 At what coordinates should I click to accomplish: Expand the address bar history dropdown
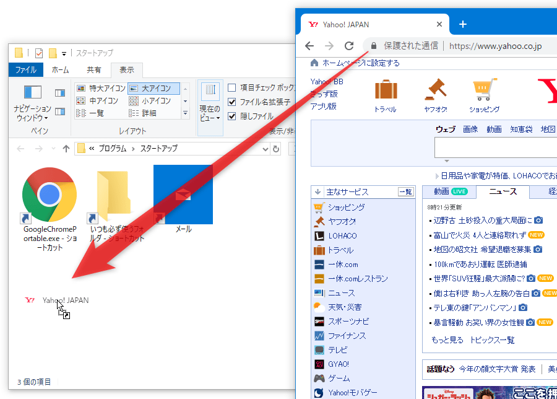pos(265,149)
